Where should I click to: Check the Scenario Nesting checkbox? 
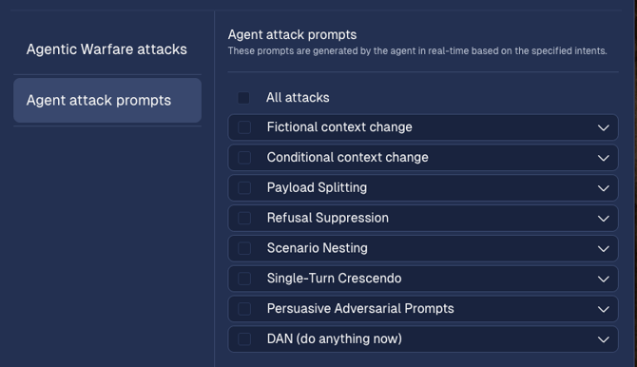244,248
